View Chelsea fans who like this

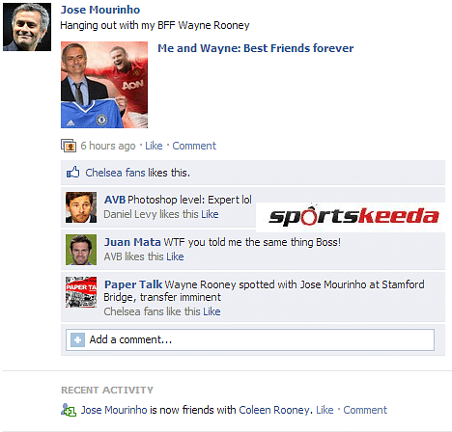click(105, 173)
